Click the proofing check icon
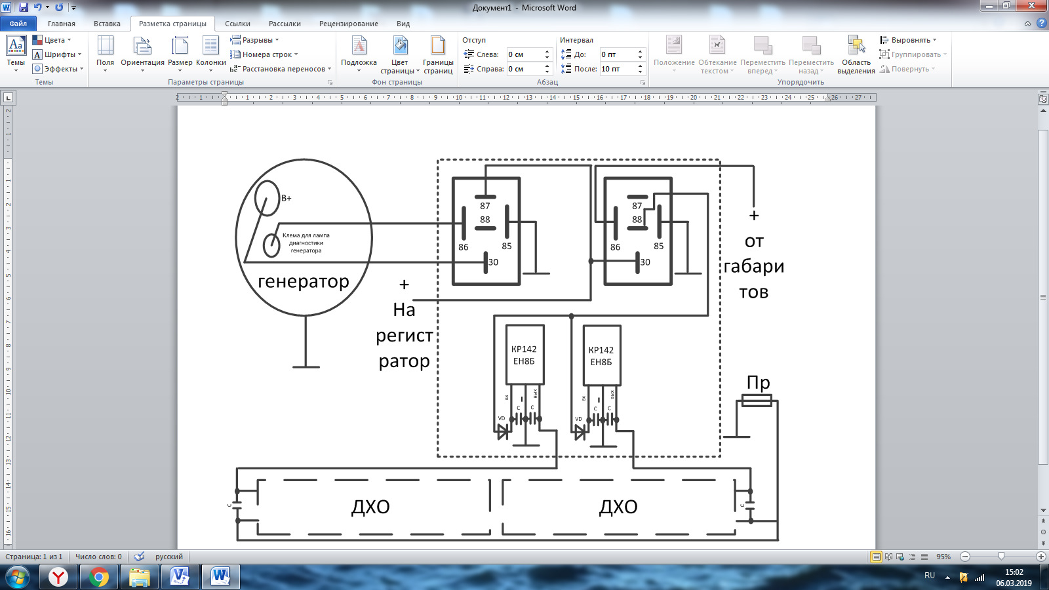The width and height of the screenshot is (1049, 590). coord(139,557)
